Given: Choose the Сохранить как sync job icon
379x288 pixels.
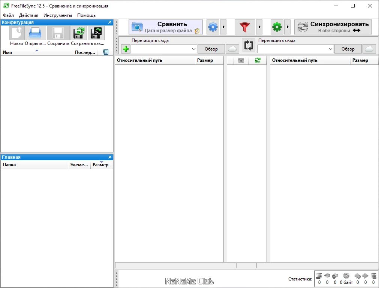Looking at the screenshot, I should [x=79, y=33].
